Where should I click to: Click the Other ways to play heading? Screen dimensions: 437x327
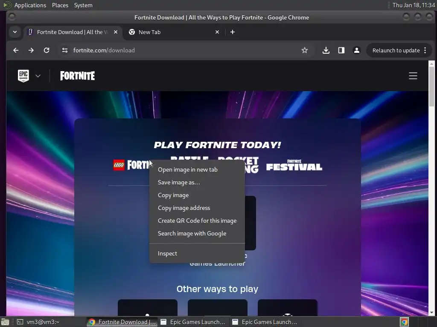(217, 289)
